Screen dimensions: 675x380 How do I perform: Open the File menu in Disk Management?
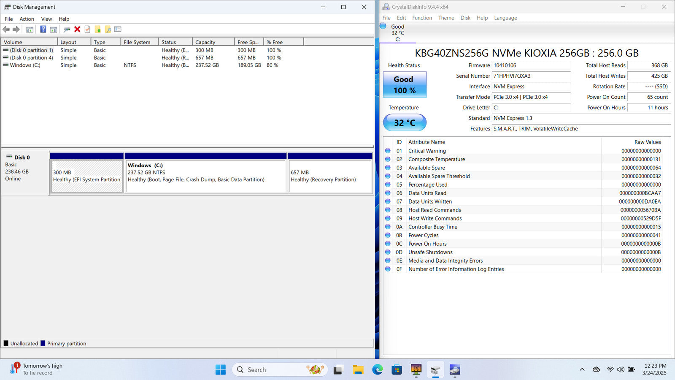pyautogui.click(x=9, y=19)
